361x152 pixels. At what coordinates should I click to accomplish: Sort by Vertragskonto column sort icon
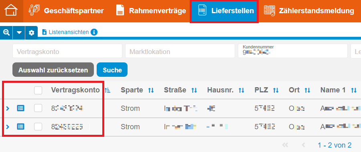(107, 90)
